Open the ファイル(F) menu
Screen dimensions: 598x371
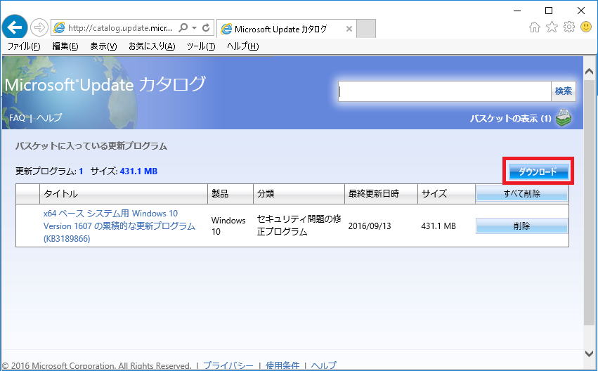(x=24, y=46)
